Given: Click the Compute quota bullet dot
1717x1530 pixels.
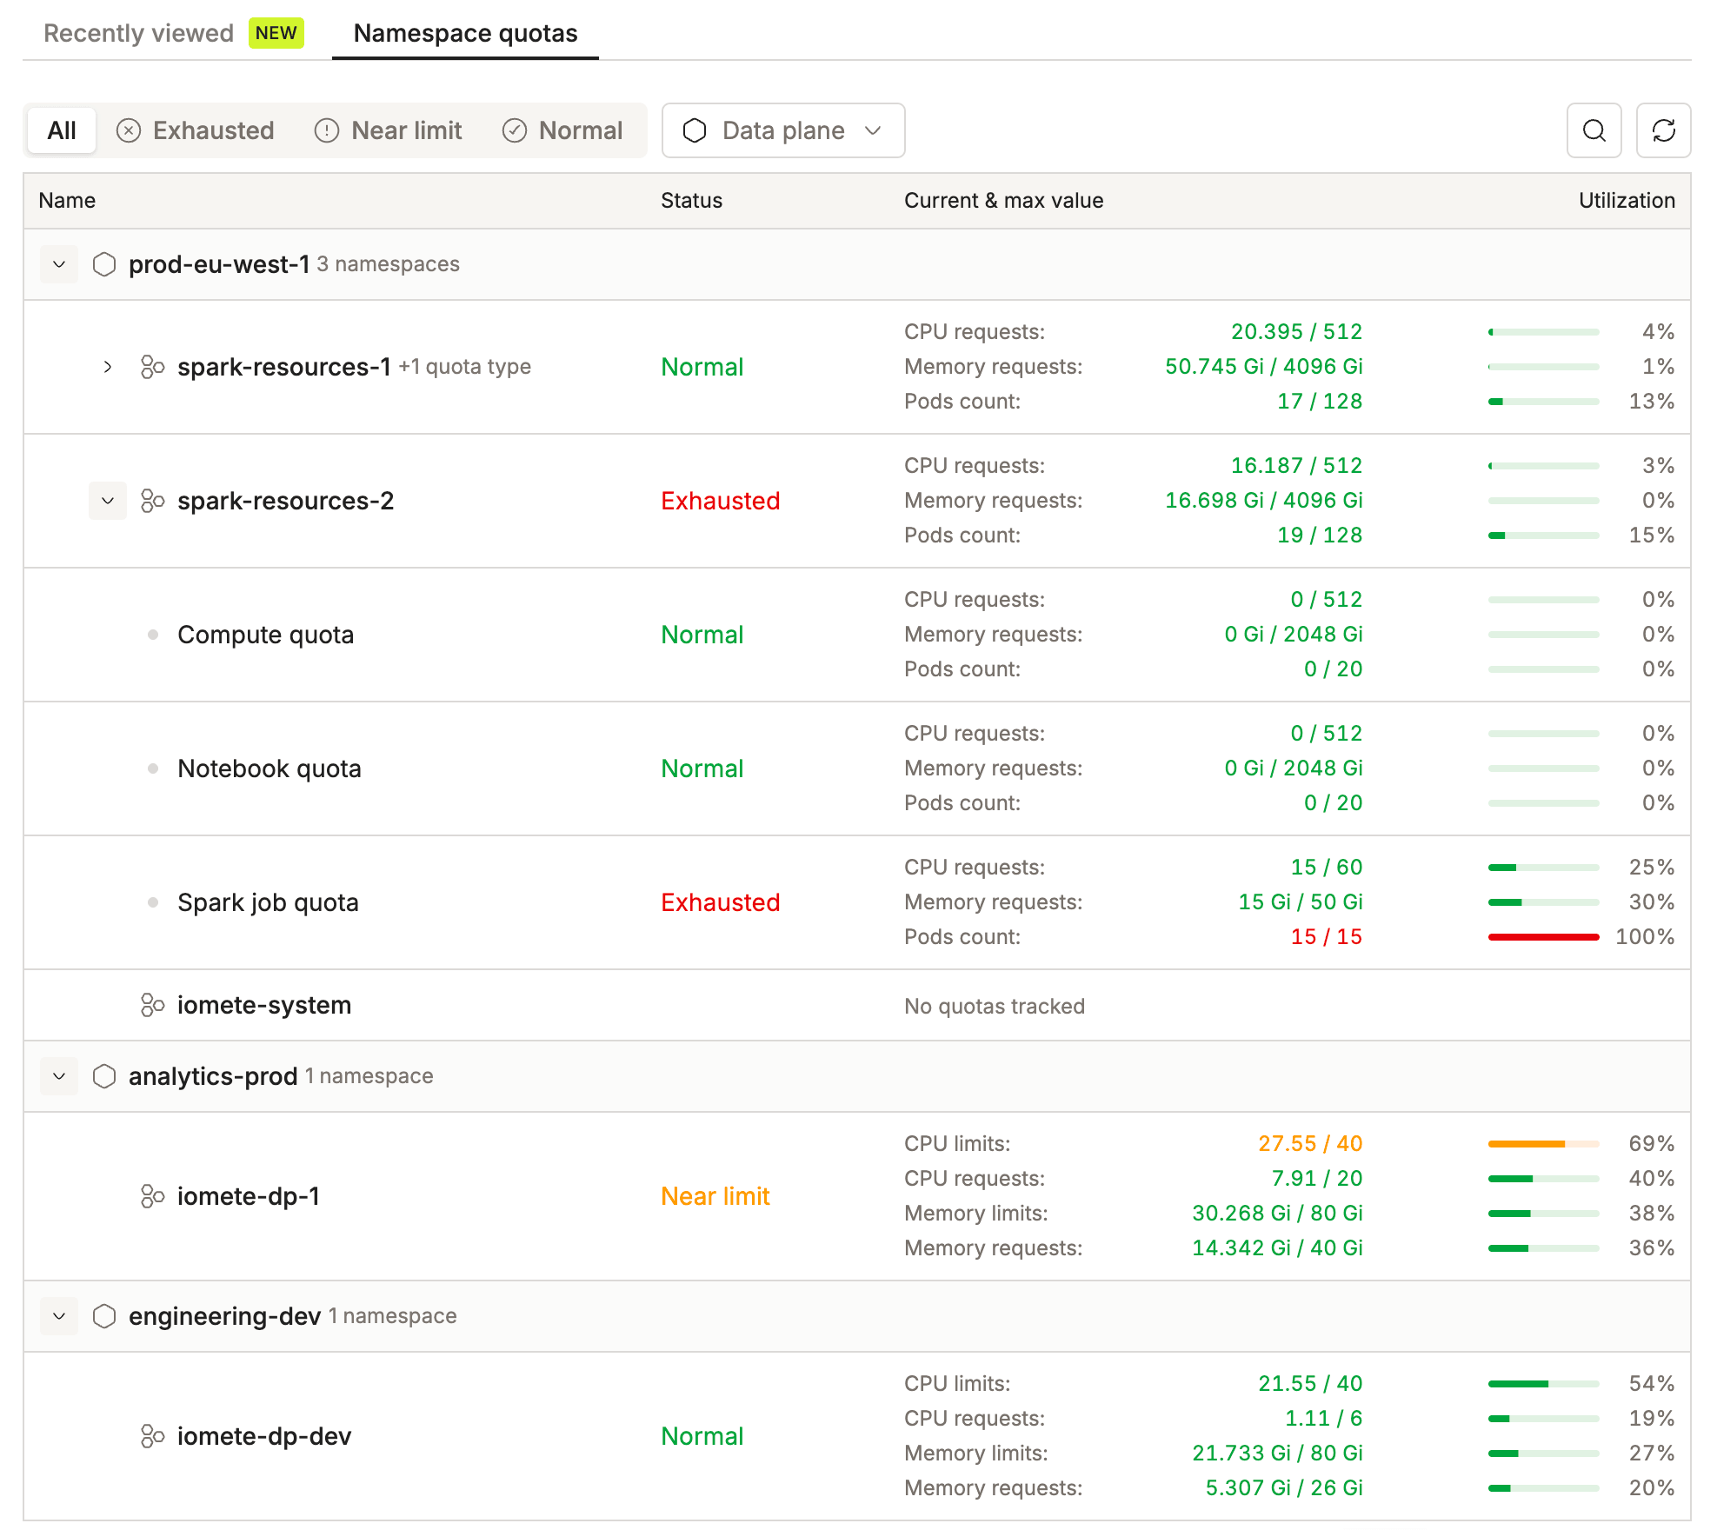Looking at the screenshot, I should (153, 635).
